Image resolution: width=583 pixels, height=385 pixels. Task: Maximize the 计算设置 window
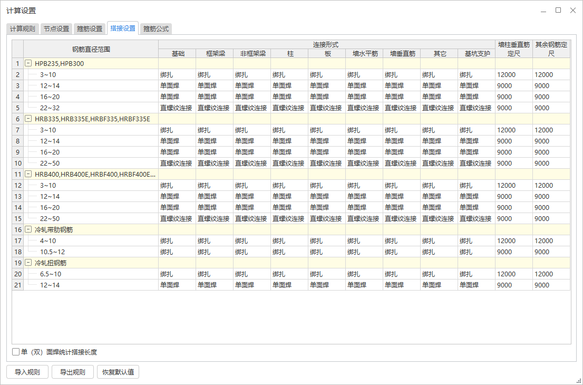(x=558, y=10)
